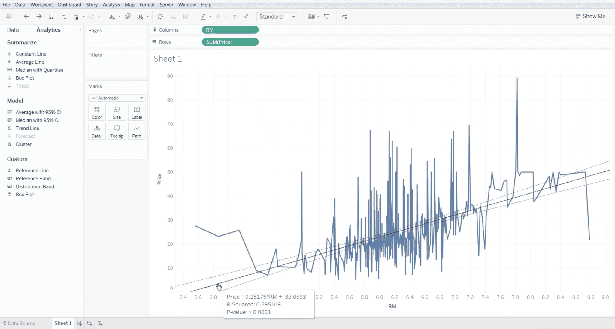
Task: Create a New Worksheet from the status bar
Action: [79, 323]
